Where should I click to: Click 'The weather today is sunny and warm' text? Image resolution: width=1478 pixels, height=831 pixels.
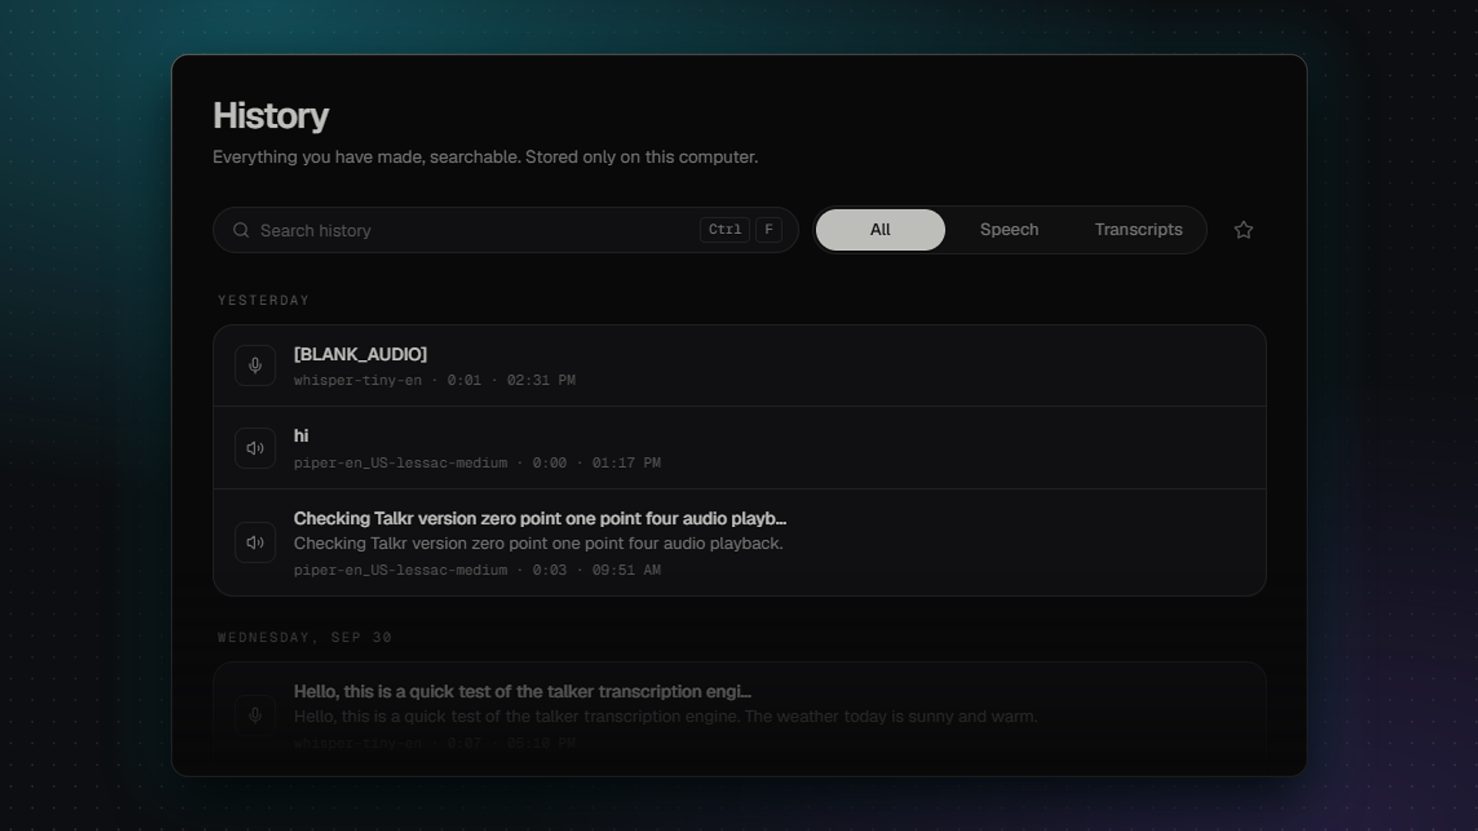(x=891, y=716)
